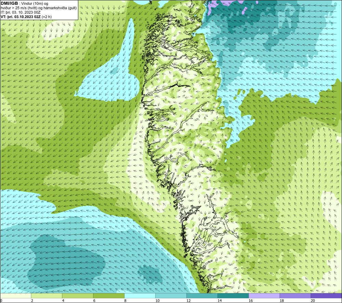Click the 4–6 m/s green legend swatch
Screen dimensions: 342x303
78,296
